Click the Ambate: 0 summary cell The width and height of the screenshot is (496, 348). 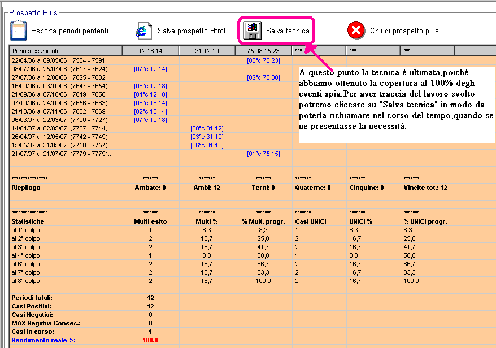150,188
